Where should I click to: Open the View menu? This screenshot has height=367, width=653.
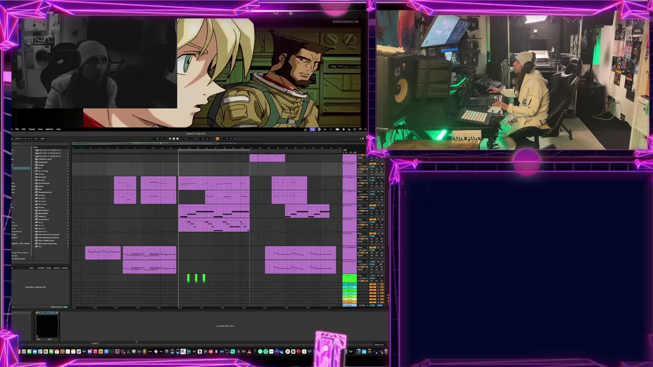[x=40, y=129]
